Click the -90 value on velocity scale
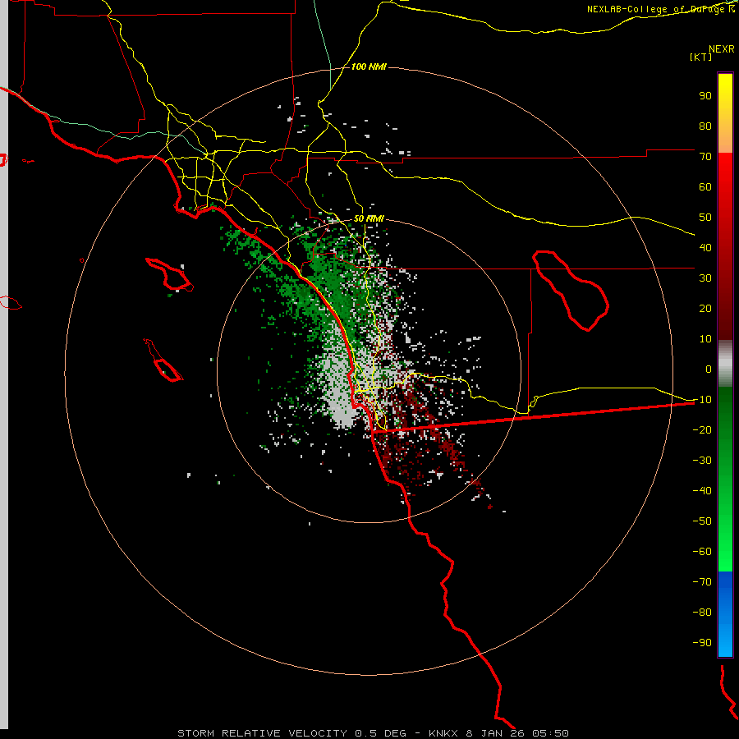739x739 pixels. pyautogui.click(x=702, y=643)
